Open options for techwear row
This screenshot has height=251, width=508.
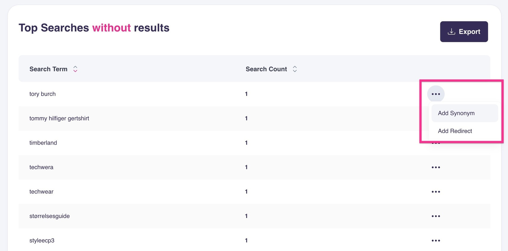tap(436, 192)
